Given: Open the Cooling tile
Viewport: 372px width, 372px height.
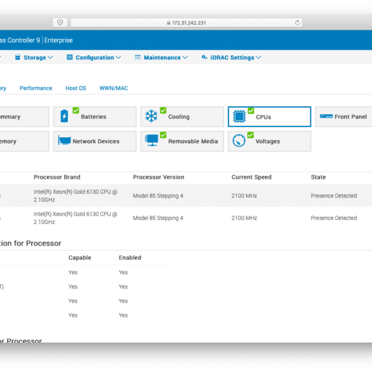Looking at the screenshot, I should 182,116.
